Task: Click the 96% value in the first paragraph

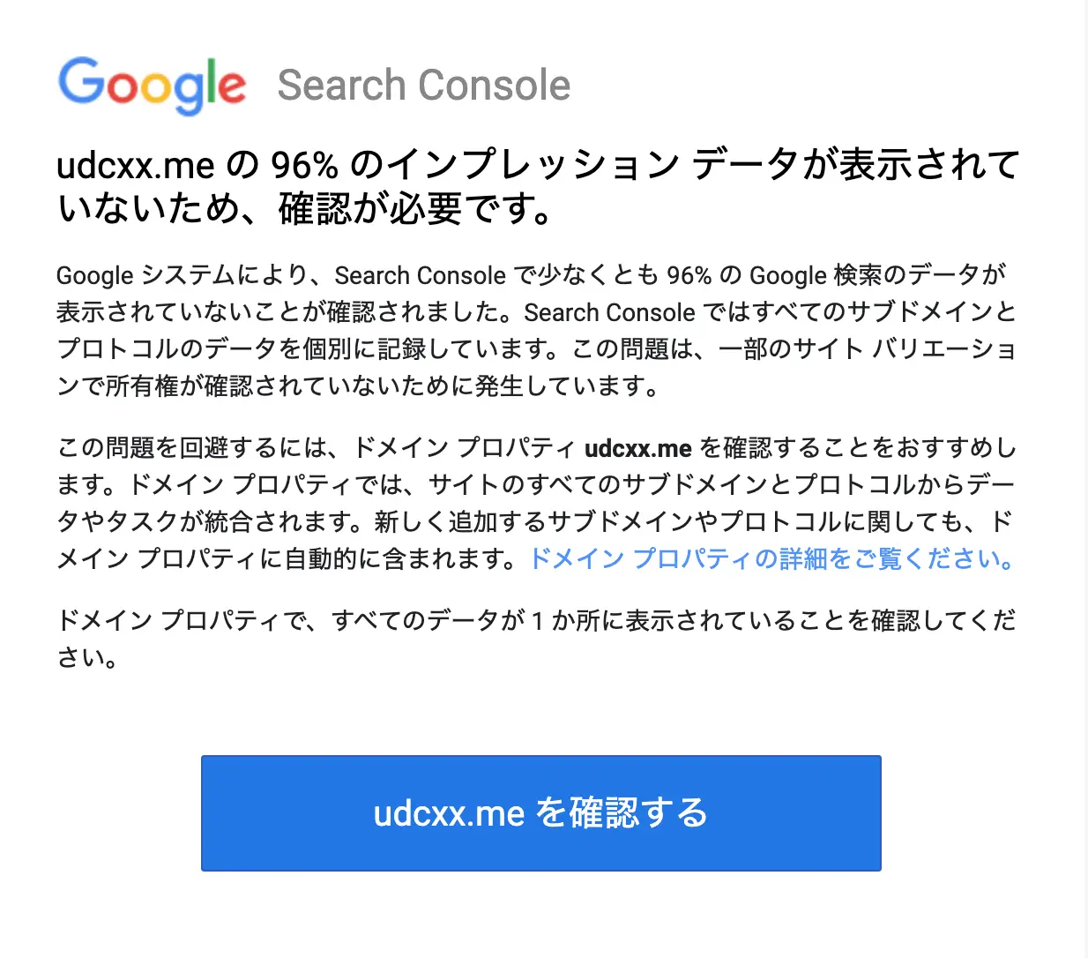Action: 689,275
